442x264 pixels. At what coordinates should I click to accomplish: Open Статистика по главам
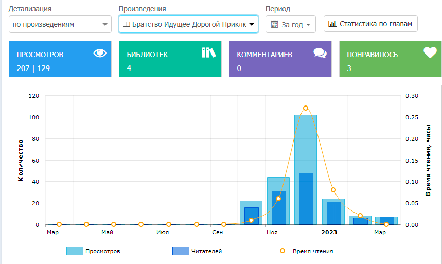click(x=370, y=24)
